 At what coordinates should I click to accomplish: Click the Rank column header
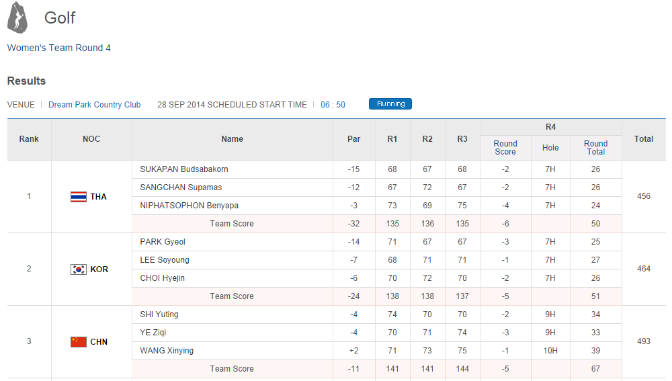[x=29, y=139]
